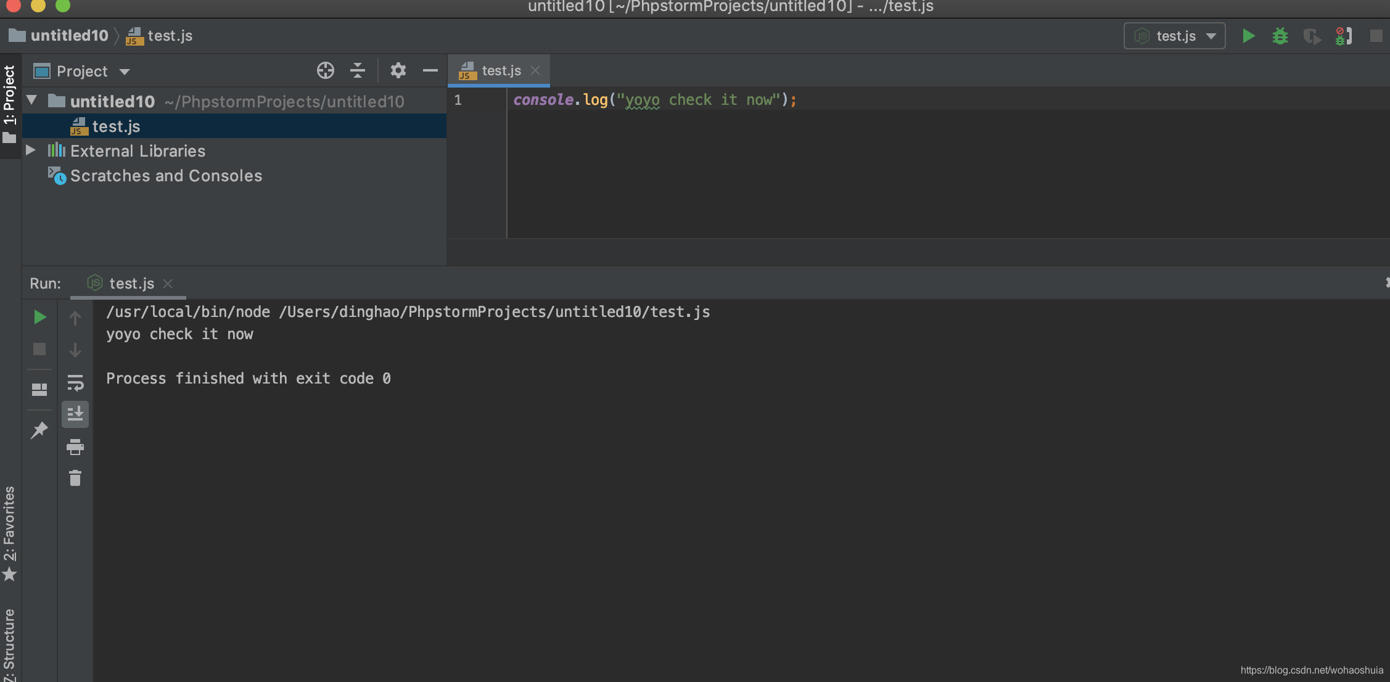
Task: Click the 'Process finished with exit code 0' text
Action: (249, 379)
